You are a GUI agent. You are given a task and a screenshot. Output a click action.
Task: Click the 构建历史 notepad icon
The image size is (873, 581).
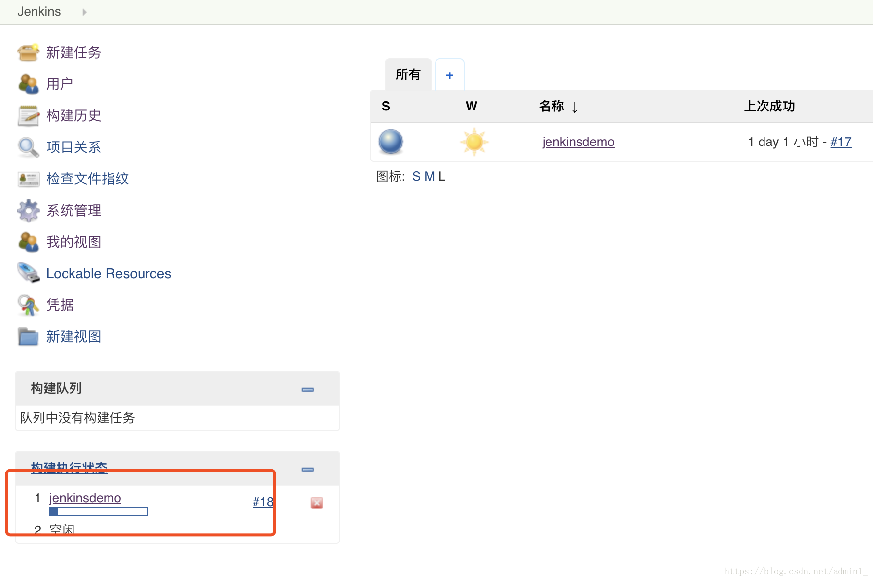(28, 115)
